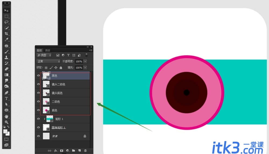Hide the 矩形 1 layer
The height and width of the screenshot is (154, 269).
point(38,119)
